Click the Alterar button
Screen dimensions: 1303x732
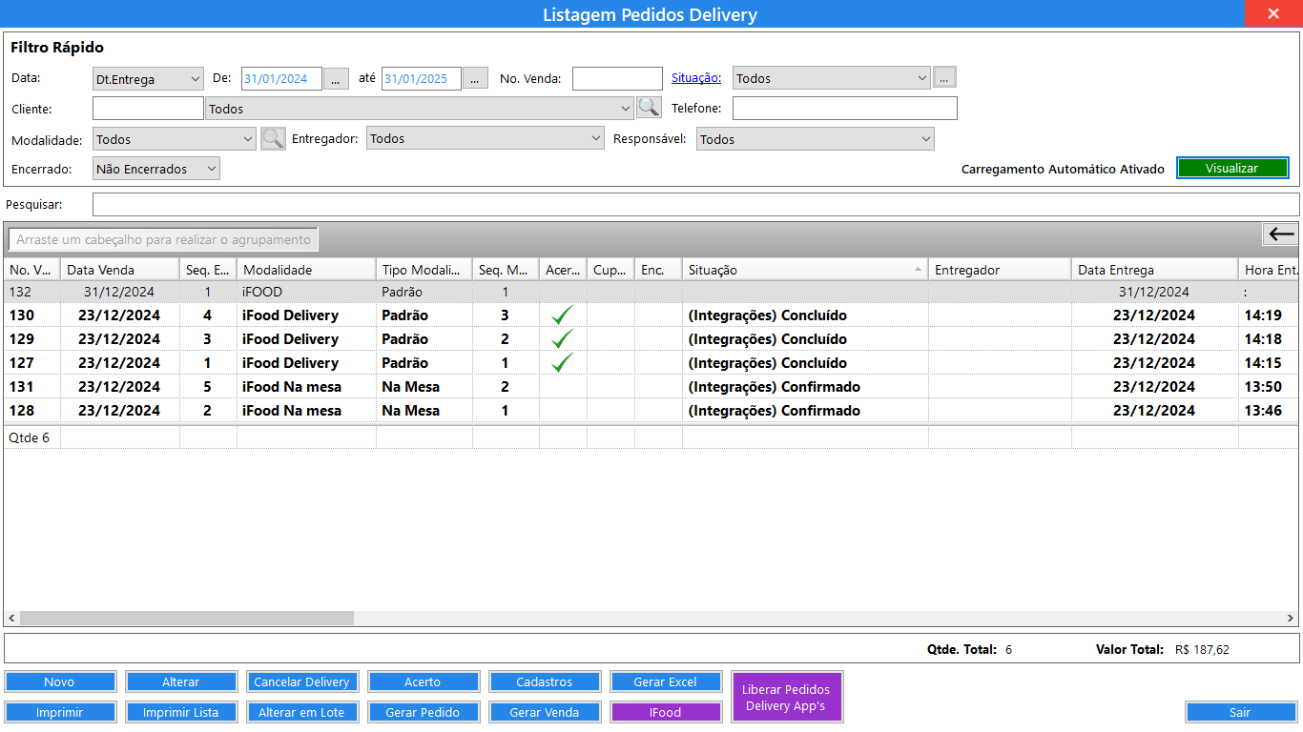pos(181,681)
